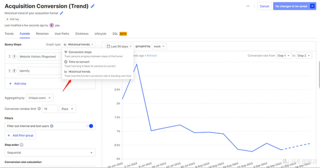Click the calendar icon in date range
Screen dimensions: 320x168
pyautogui.click(x=108, y=46)
